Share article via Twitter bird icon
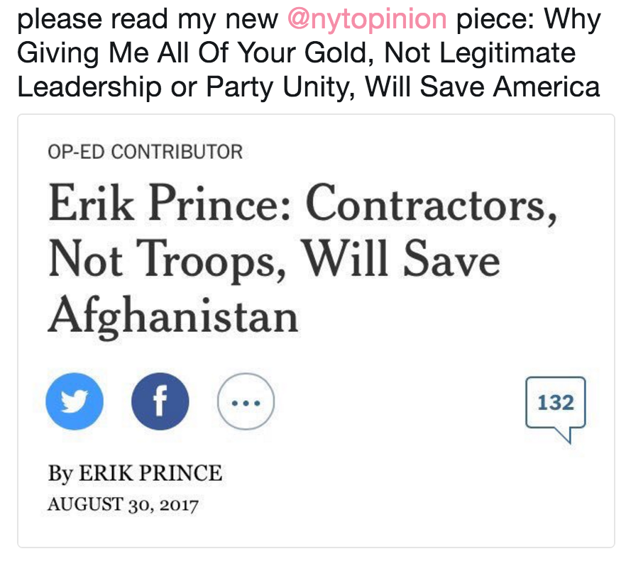The width and height of the screenshot is (626, 561). pos(75,401)
